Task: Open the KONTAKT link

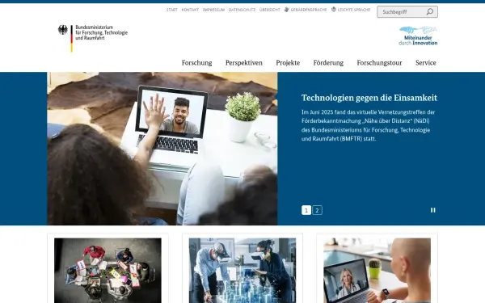Action: [x=190, y=10]
